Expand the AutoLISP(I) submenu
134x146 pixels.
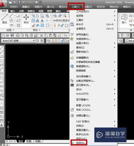click(94, 94)
